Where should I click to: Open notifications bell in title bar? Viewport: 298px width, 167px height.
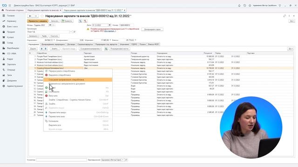(x=239, y=6)
